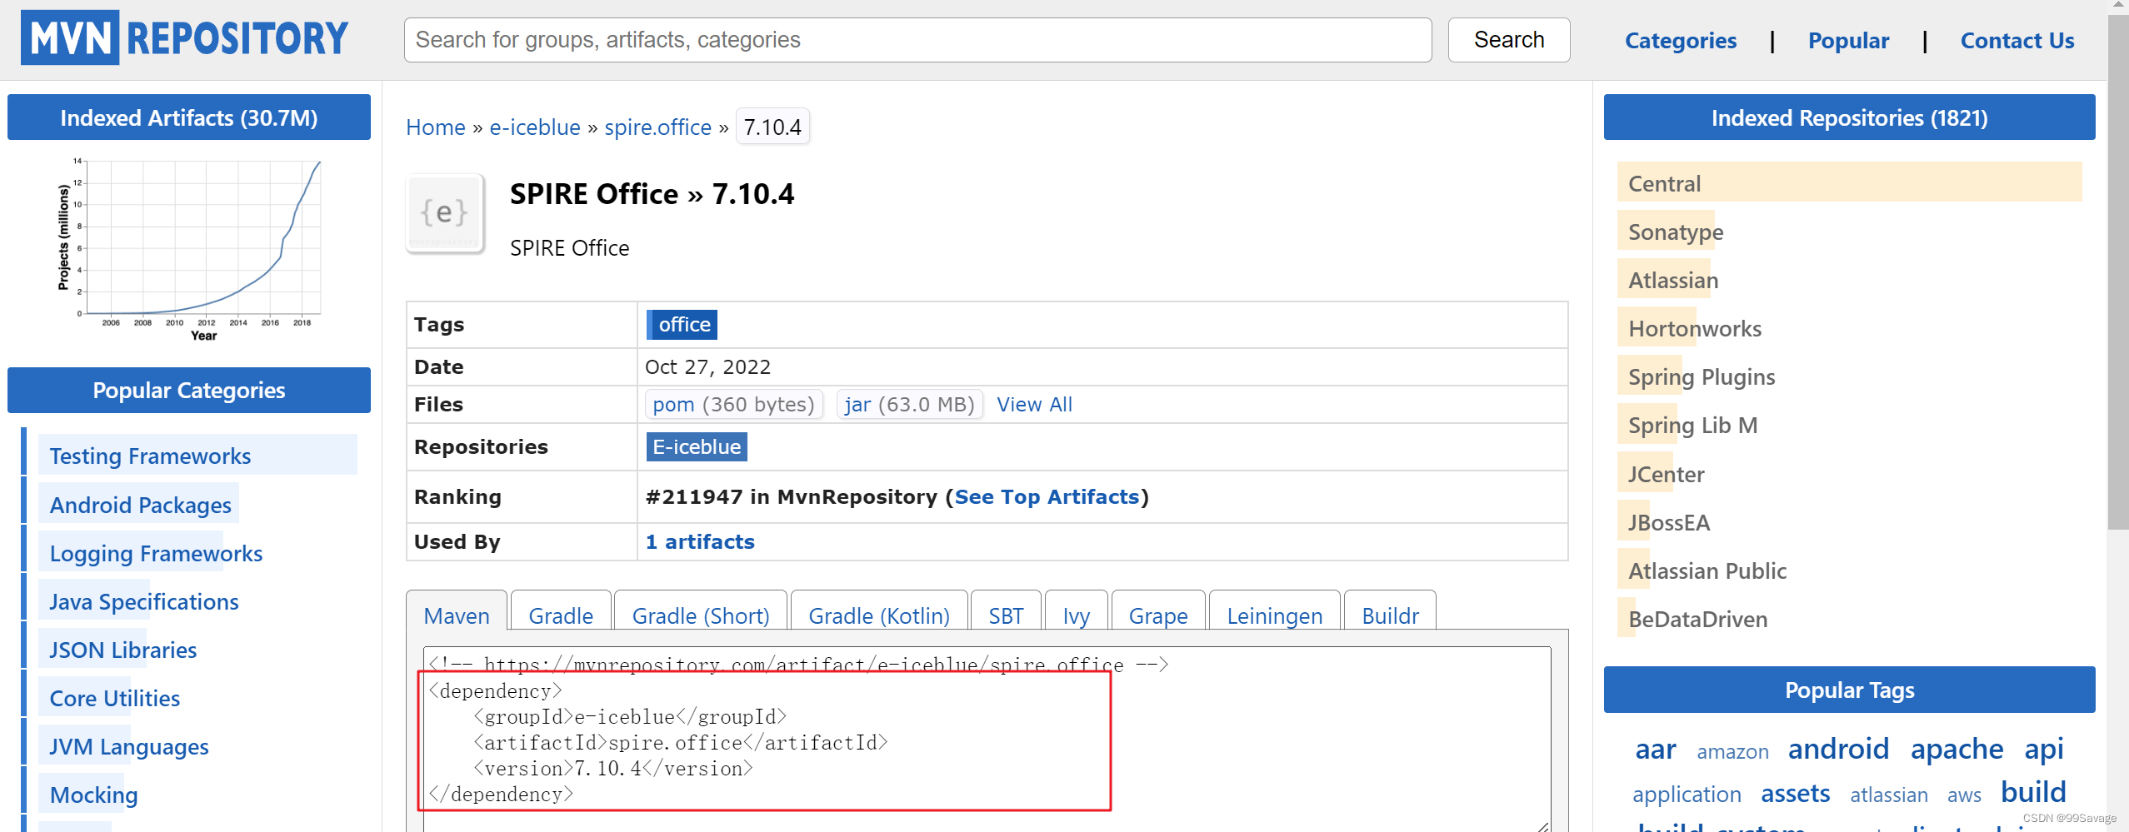
Task: Click See Top Artifacts link
Action: pyautogui.click(x=1047, y=496)
